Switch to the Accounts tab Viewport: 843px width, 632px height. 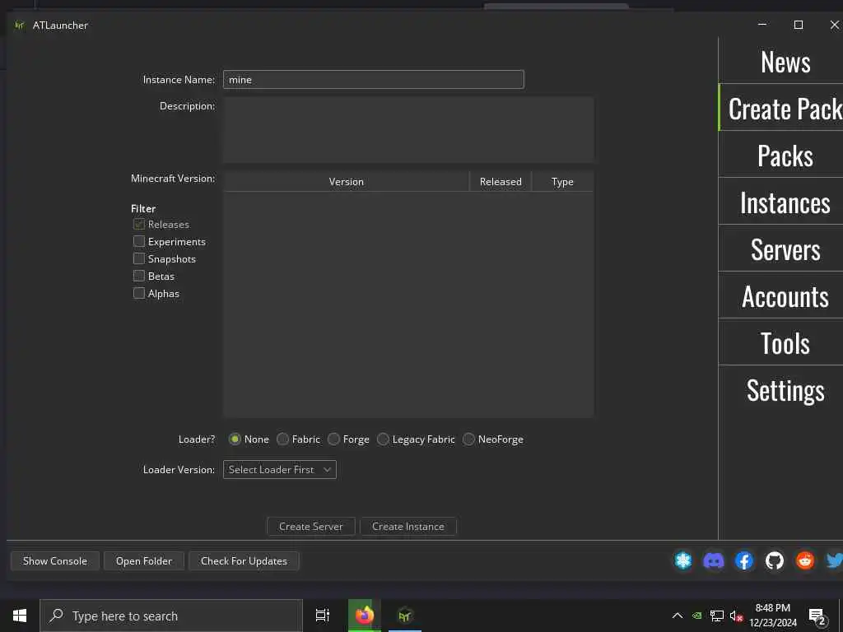[780, 295]
